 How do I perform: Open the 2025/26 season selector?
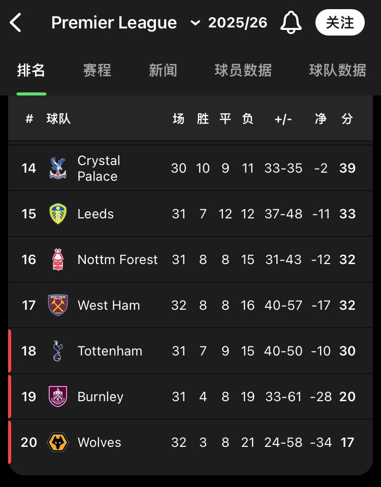(237, 23)
